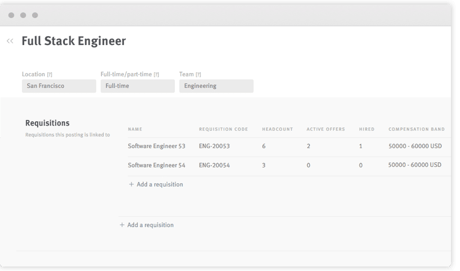Viewport: 460px width, 271px height.
Task: Open the Engineering team field
Action: coord(216,86)
